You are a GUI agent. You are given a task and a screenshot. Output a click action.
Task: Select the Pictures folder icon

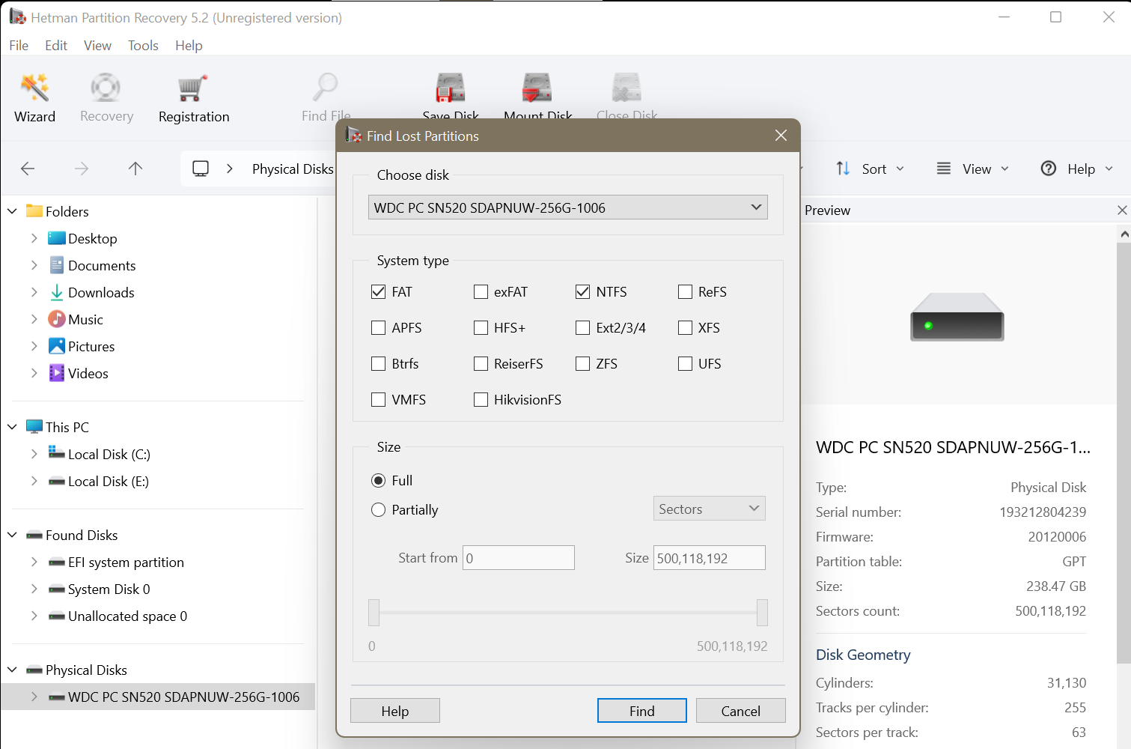tap(57, 346)
